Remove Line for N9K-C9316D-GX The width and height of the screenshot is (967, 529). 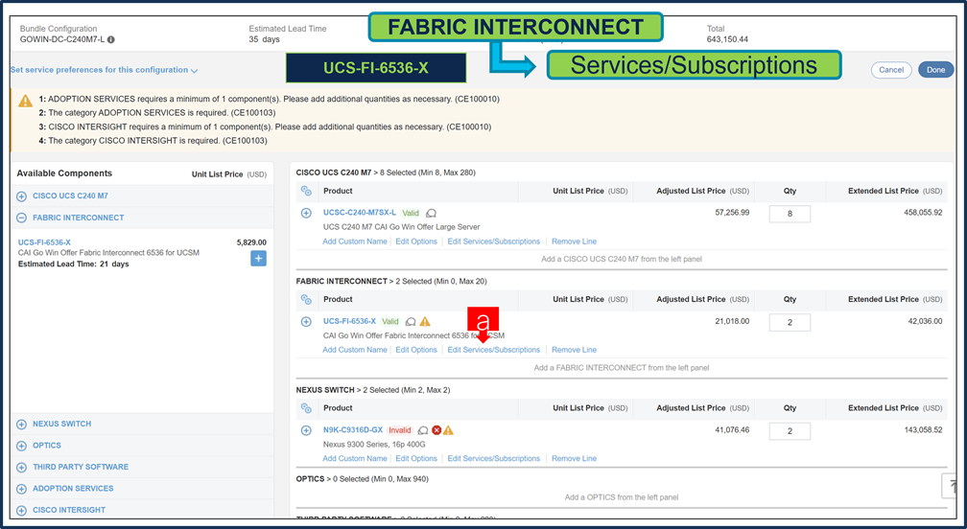point(574,459)
